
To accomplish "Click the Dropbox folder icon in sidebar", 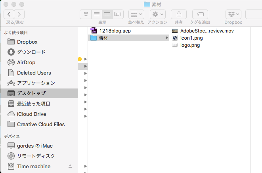I will [x=11, y=42].
